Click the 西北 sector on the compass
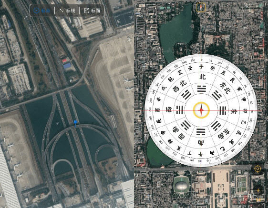The height and width of the screenshot is (208, 268). pyautogui.click(x=180, y=86)
